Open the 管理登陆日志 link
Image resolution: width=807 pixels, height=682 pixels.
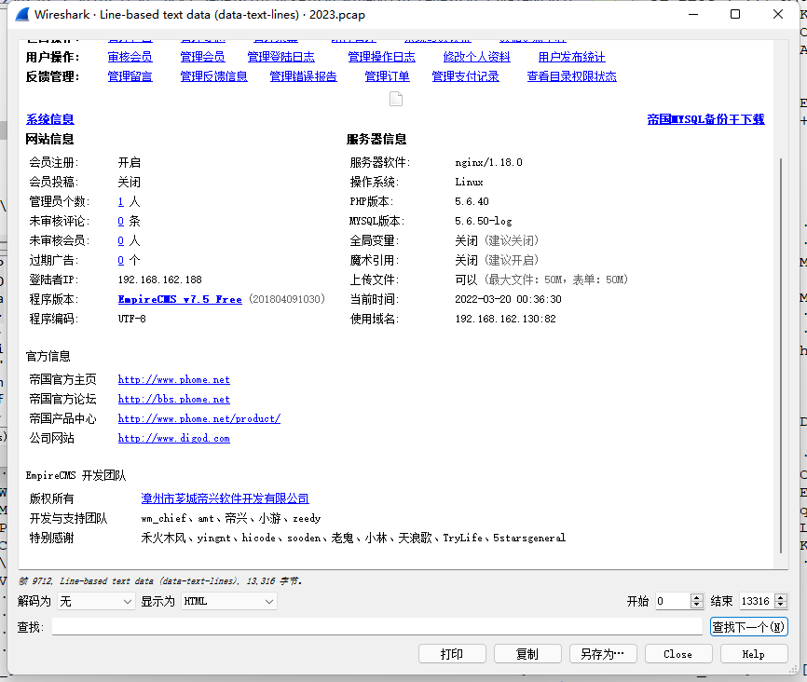coord(280,57)
